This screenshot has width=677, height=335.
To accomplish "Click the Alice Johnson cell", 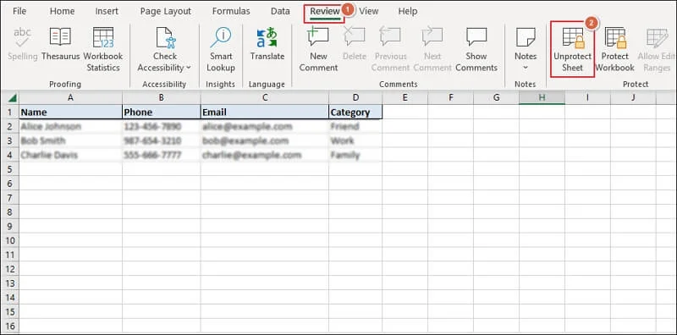I will 70,127.
